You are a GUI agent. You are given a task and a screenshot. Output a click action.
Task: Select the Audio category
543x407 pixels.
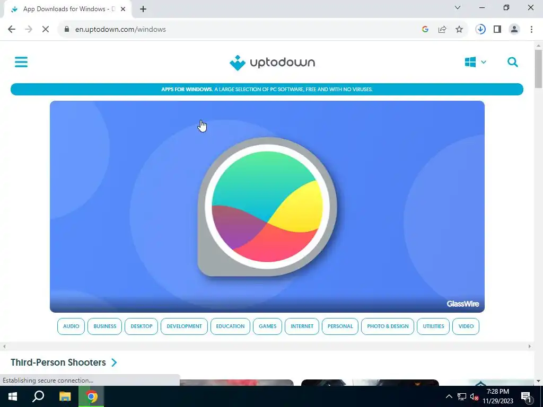[x=71, y=326]
